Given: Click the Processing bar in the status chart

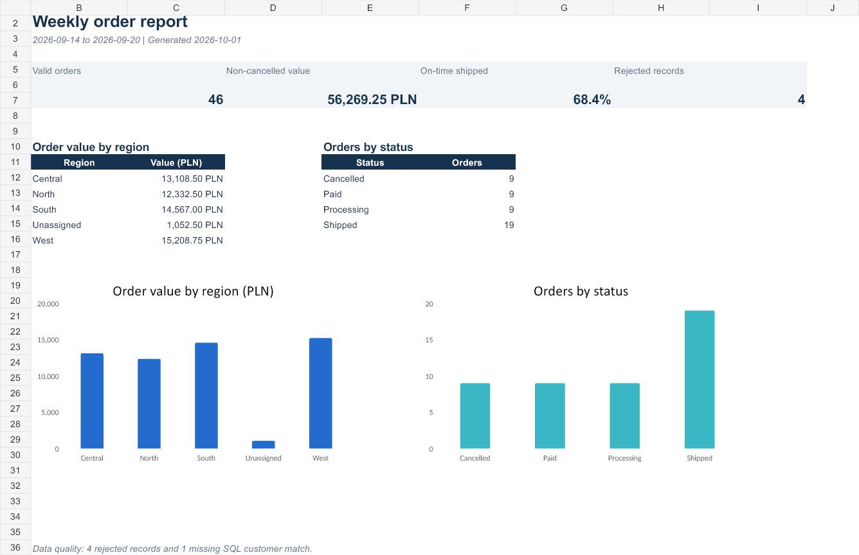Looking at the screenshot, I should click(x=625, y=416).
